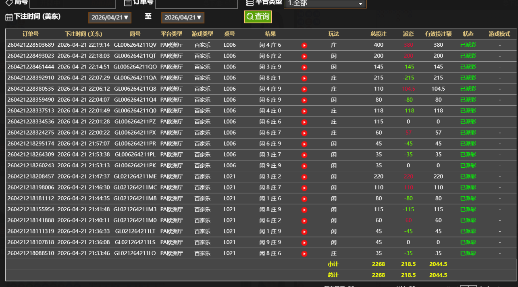Viewport: 518px width, 287px height.
Task: Play video replay for order 260421228337513
Action: tap(304, 111)
